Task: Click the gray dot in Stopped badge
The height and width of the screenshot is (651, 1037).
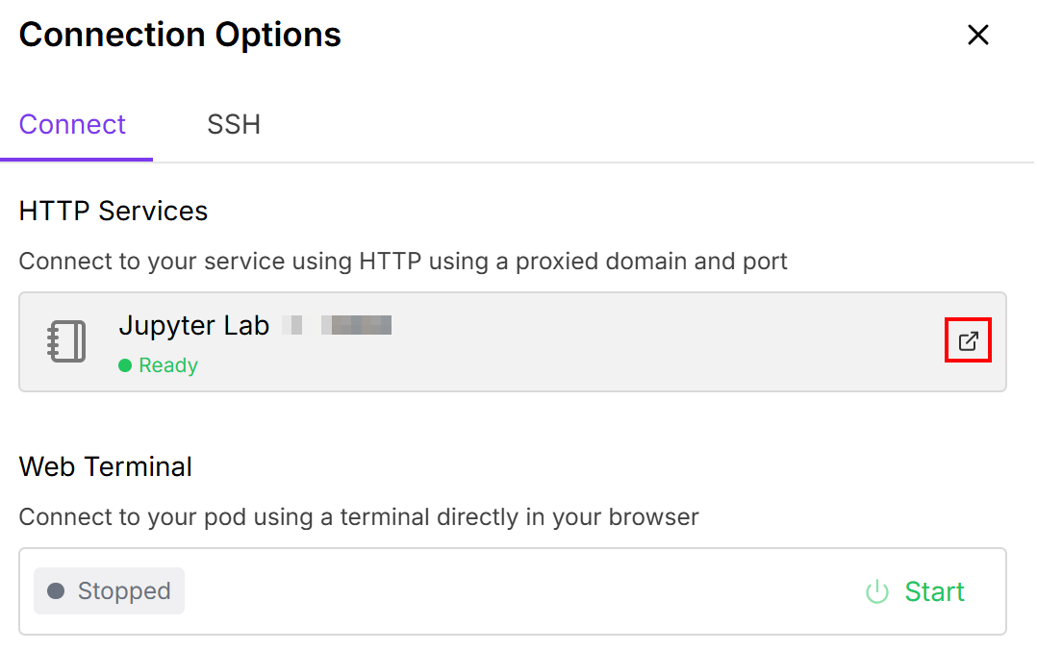Action: pos(56,590)
